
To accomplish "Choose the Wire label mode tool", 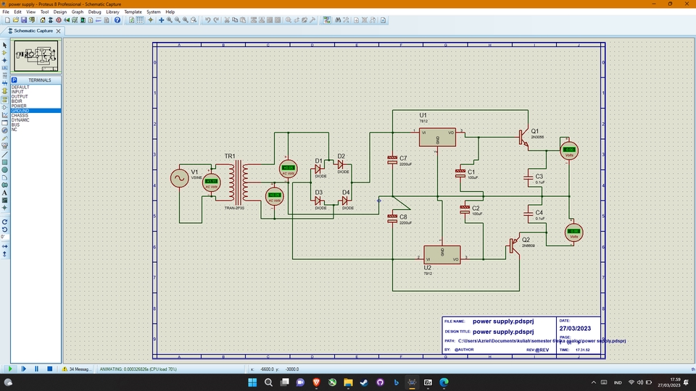I will click(4, 68).
